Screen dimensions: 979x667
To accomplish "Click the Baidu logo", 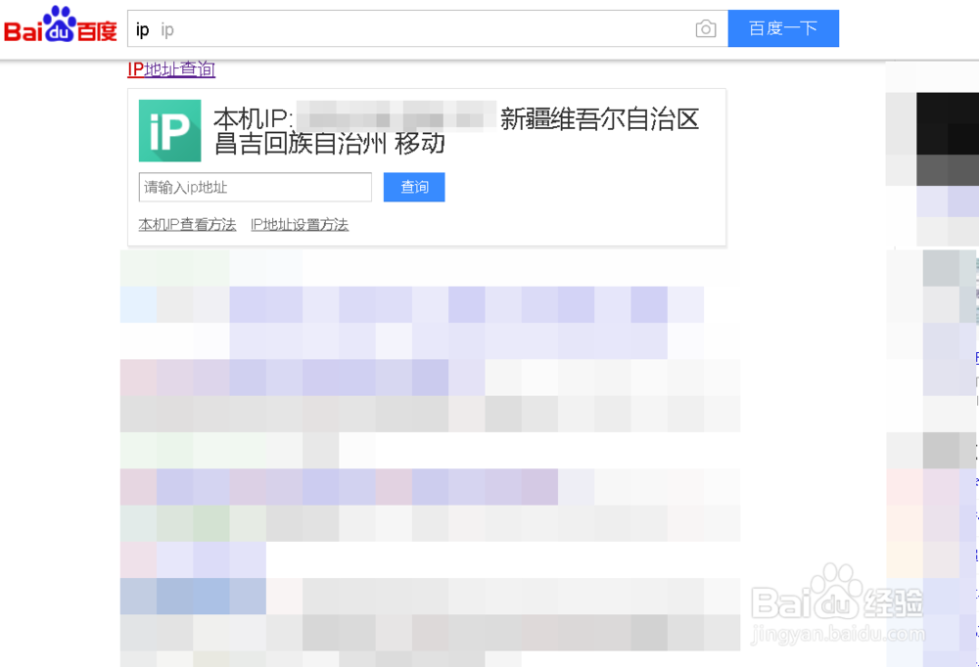I will click(x=60, y=25).
